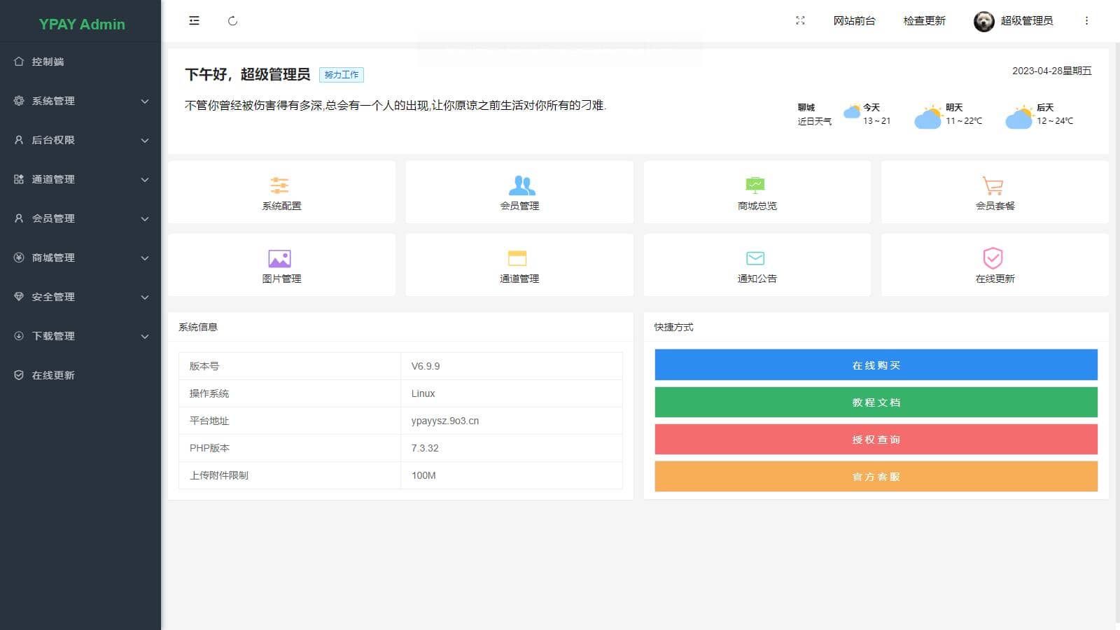Image resolution: width=1120 pixels, height=630 pixels.
Task: Click the 努力工作 tag next to greeting
Action: (341, 74)
